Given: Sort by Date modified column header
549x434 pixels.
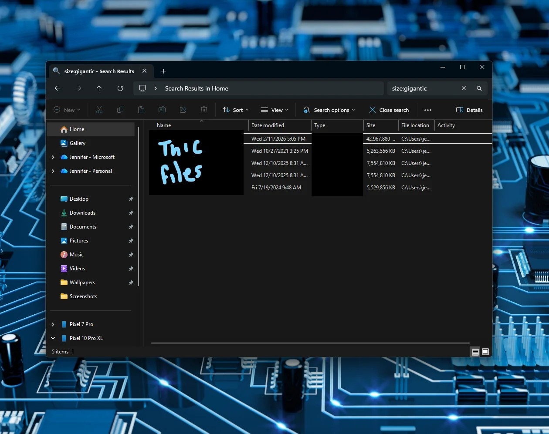Looking at the screenshot, I should click(x=279, y=125).
